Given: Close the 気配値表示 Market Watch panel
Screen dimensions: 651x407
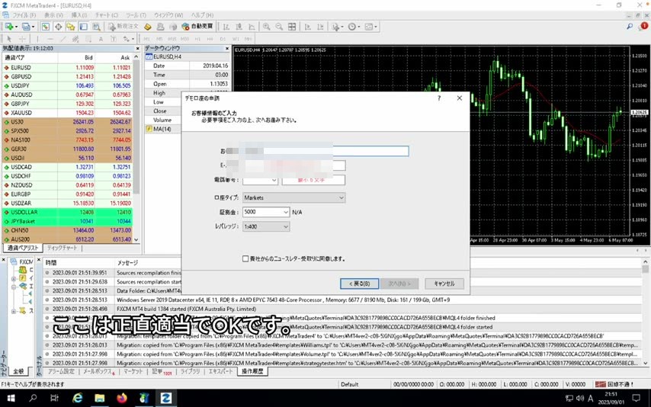Looking at the screenshot, I should (x=137, y=49).
